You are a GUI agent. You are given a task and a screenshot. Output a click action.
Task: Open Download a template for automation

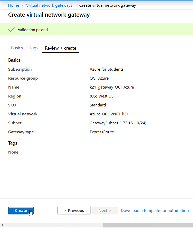[x=155, y=210]
